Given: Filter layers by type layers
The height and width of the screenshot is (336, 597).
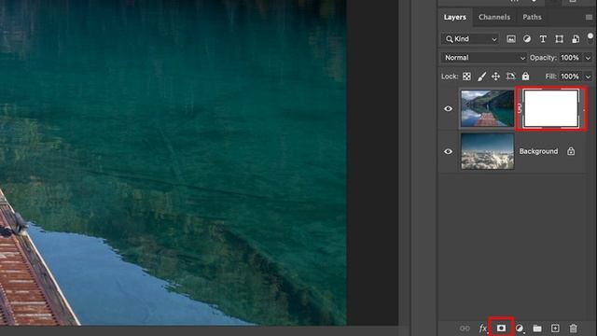Looking at the screenshot, I should coord(543,39).
